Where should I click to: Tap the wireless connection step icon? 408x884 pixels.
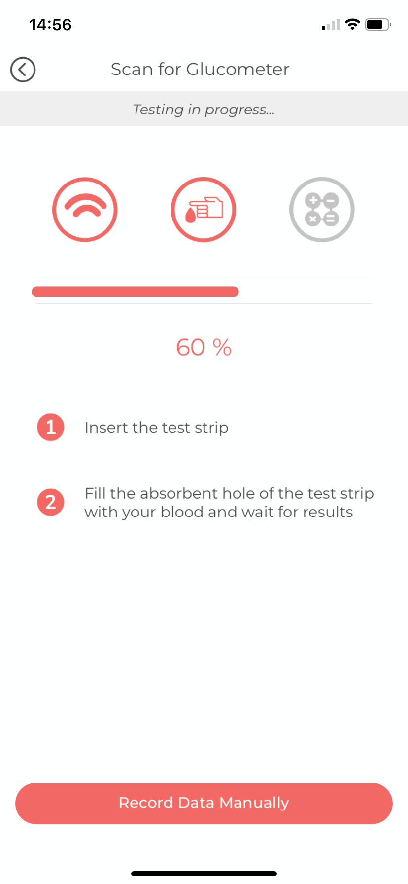point(85,210)
